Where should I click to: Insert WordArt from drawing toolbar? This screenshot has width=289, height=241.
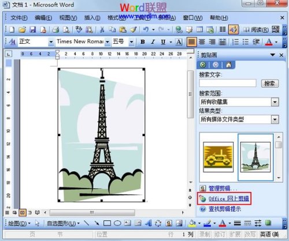(x=148, y=223)
